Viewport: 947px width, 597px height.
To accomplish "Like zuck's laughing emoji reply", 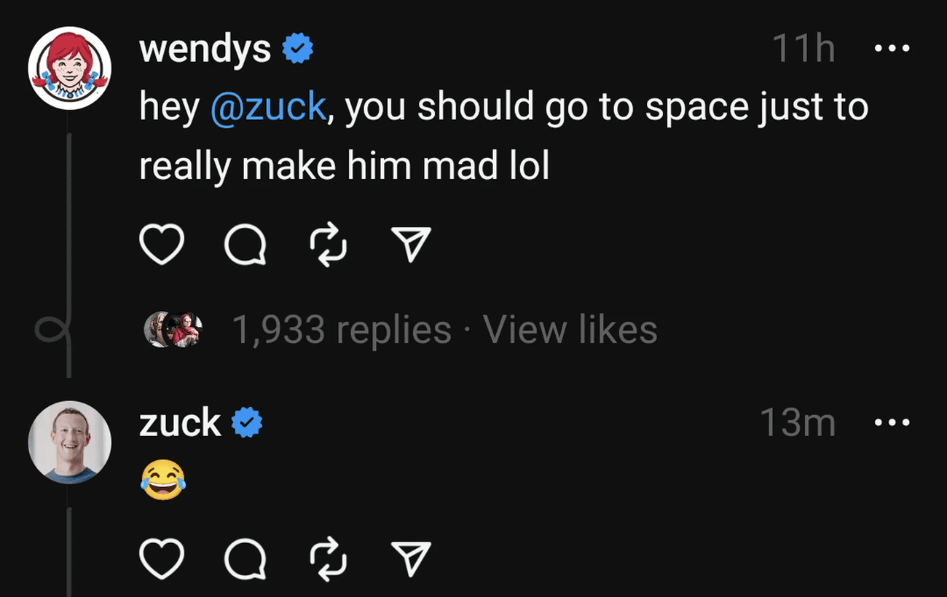I will 161,559.
